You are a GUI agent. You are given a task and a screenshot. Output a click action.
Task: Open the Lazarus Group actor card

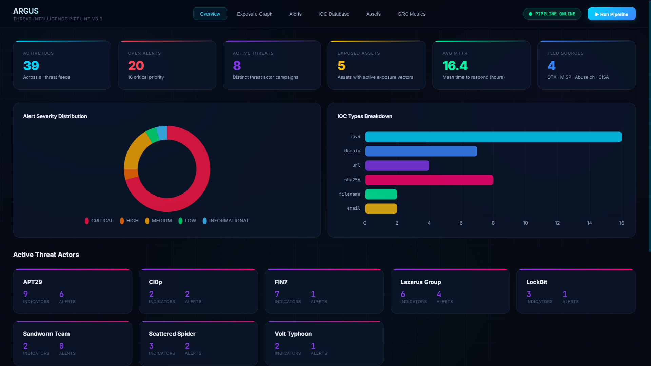coord(450,291)
